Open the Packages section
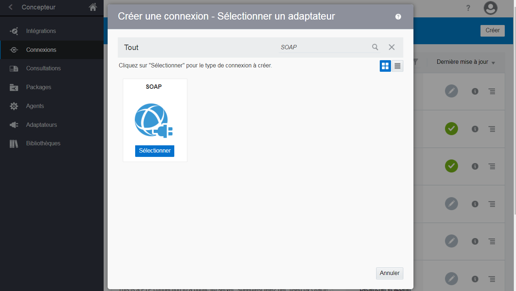 tap(38, 87)
